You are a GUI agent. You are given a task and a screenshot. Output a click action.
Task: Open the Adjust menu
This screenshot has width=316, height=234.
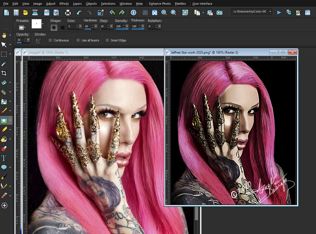[x=51, y=4]
